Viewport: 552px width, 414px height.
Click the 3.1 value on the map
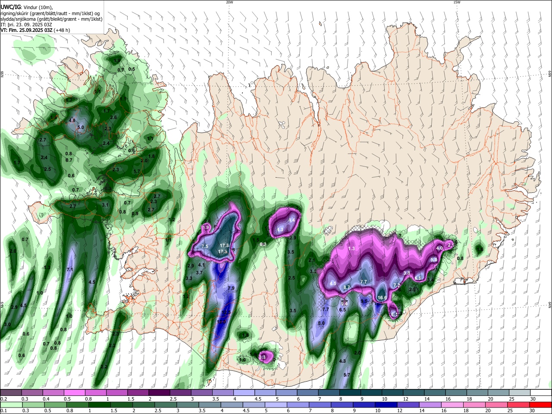(105, 205)
